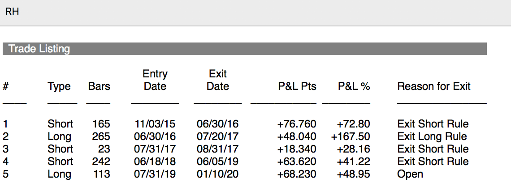Click the Type column header

tap(59, 86)
